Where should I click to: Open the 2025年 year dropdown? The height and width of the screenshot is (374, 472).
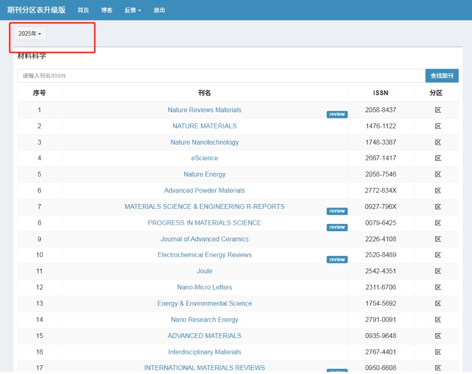pos(30,34)
